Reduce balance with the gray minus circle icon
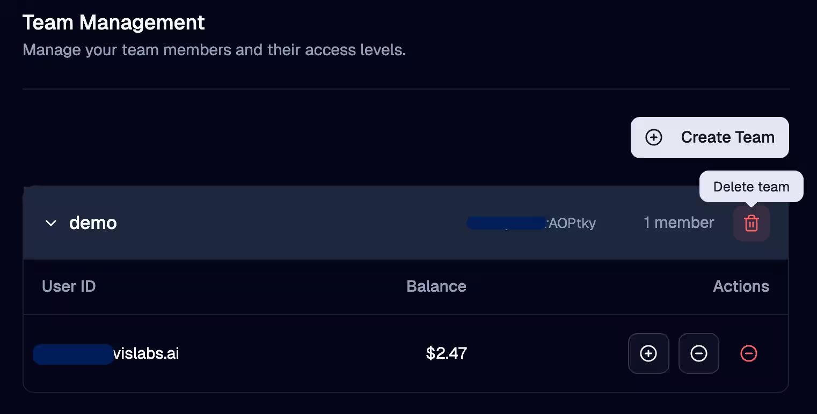The width and height of the screenshot is (817, 414). point(698,353)
